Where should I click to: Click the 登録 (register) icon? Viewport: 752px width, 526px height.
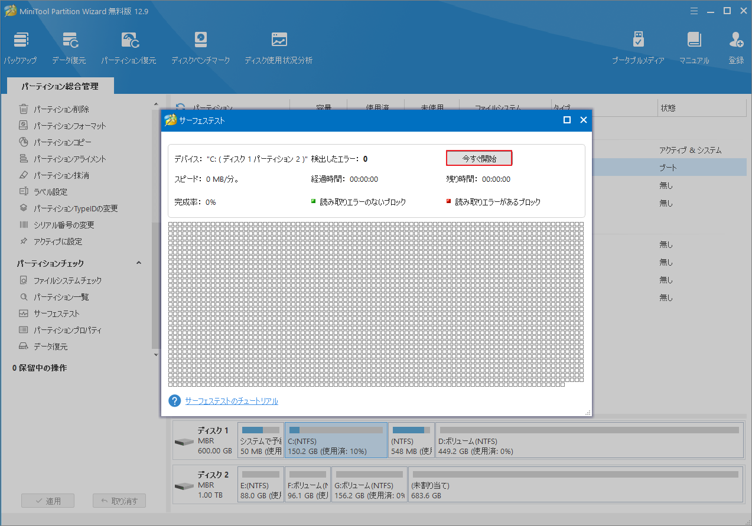coord(736,48)
